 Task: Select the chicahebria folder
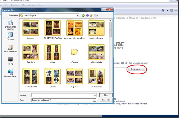96,54
